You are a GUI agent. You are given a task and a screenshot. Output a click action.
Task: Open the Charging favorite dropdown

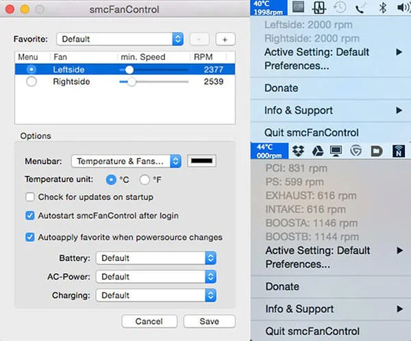coord(156,295)
